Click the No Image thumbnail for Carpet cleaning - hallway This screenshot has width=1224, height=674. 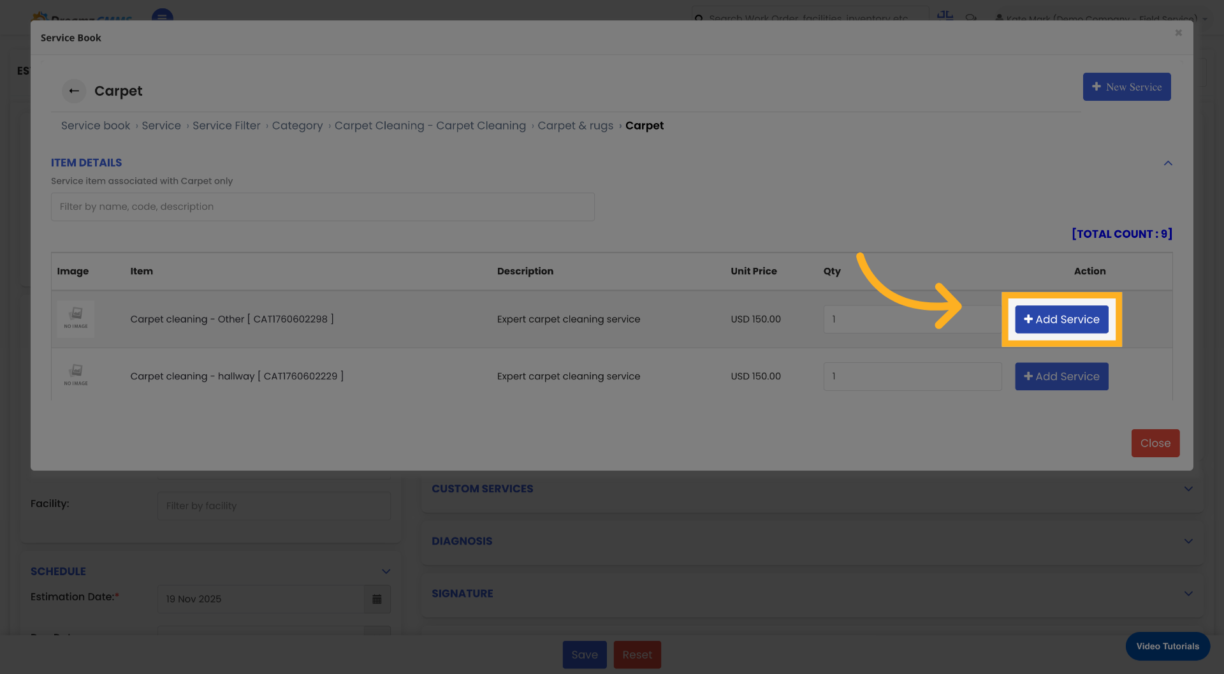pos(76,376)
